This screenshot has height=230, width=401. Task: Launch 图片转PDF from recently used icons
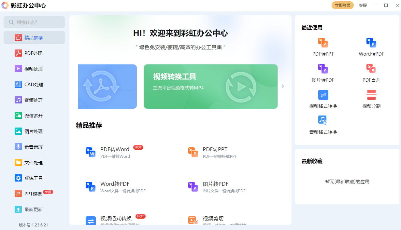[323, 69]
